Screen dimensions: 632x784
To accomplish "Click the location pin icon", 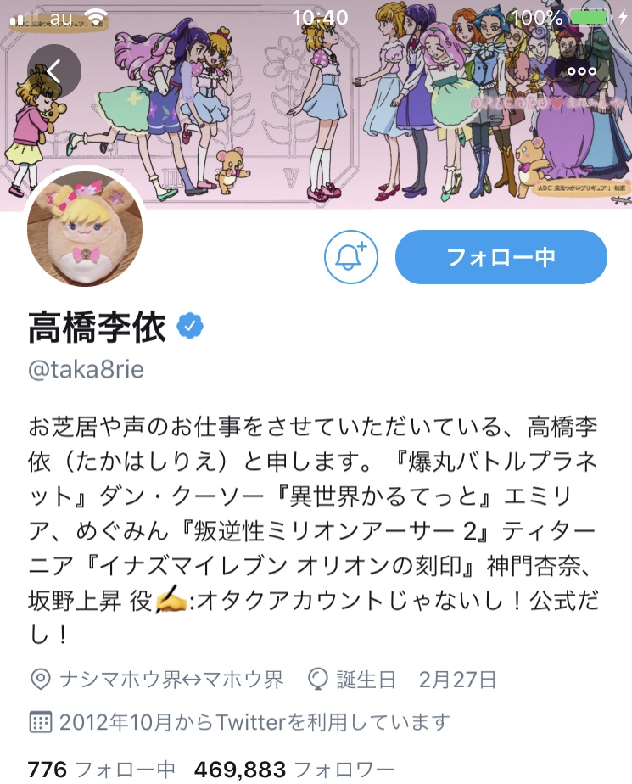I will click(x=41, y=680).
